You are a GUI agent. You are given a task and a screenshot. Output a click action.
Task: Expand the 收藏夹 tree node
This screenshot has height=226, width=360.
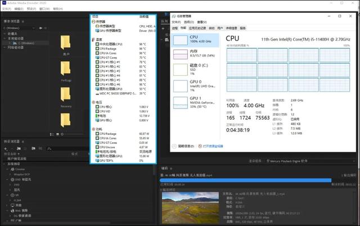click(x=4, y=34)
